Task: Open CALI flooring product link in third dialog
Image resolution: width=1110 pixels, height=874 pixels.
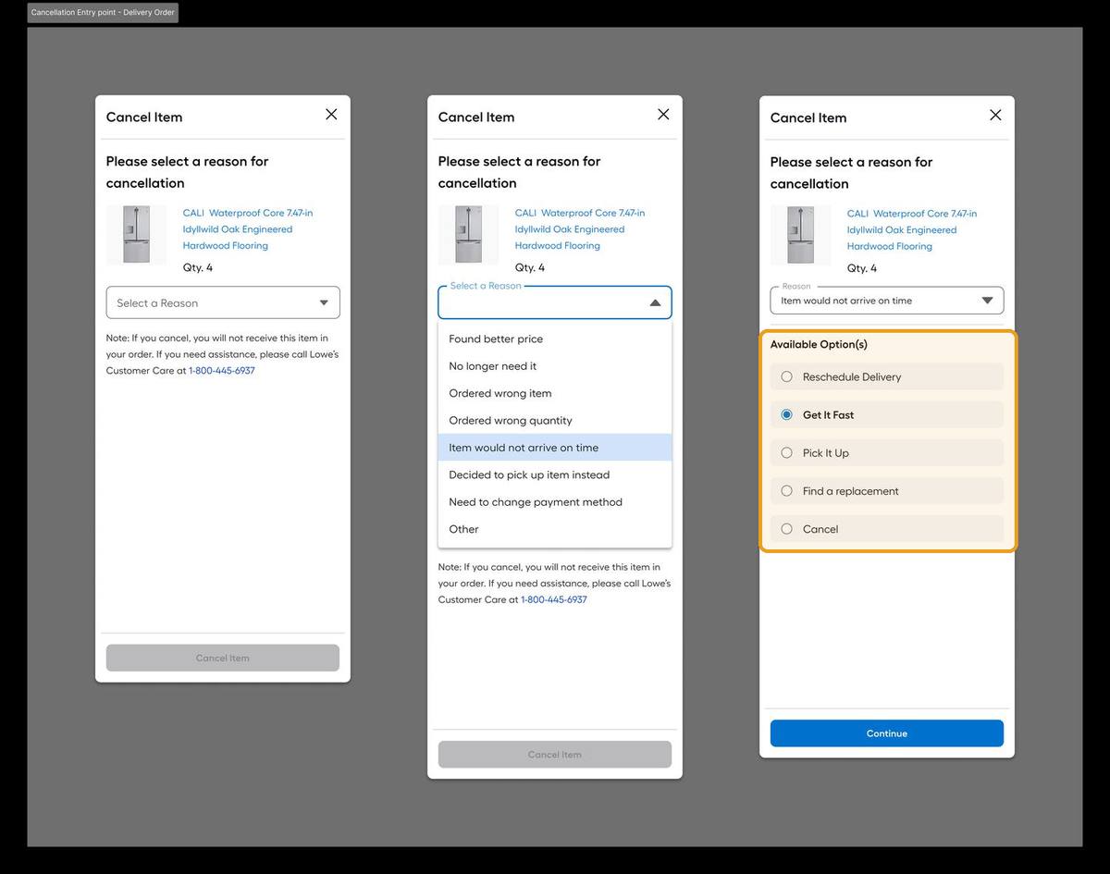Action: pyautogui.click(x=912, y=230)
